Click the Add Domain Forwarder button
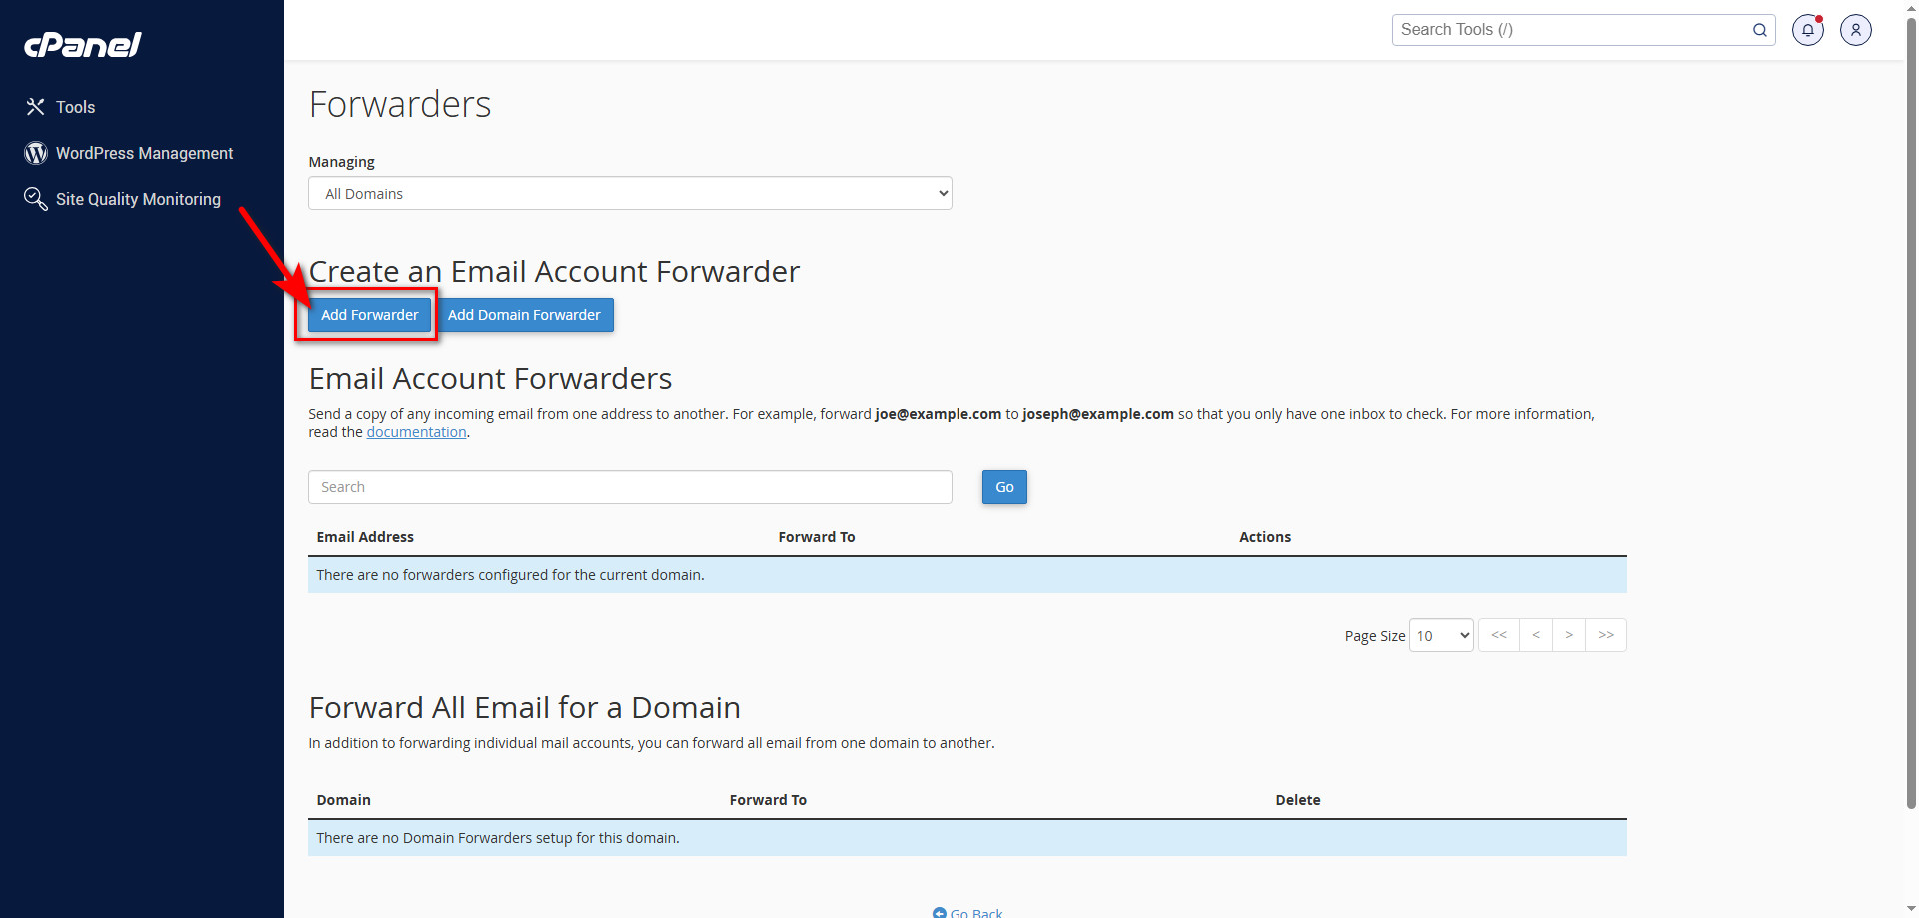 (524, 315)
